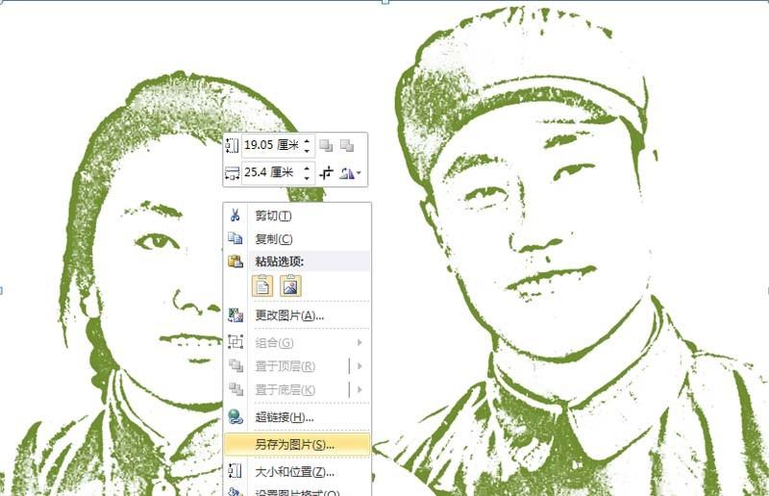Click the crop tool icon
769x496 pixels.
click(x=327, y=173)
